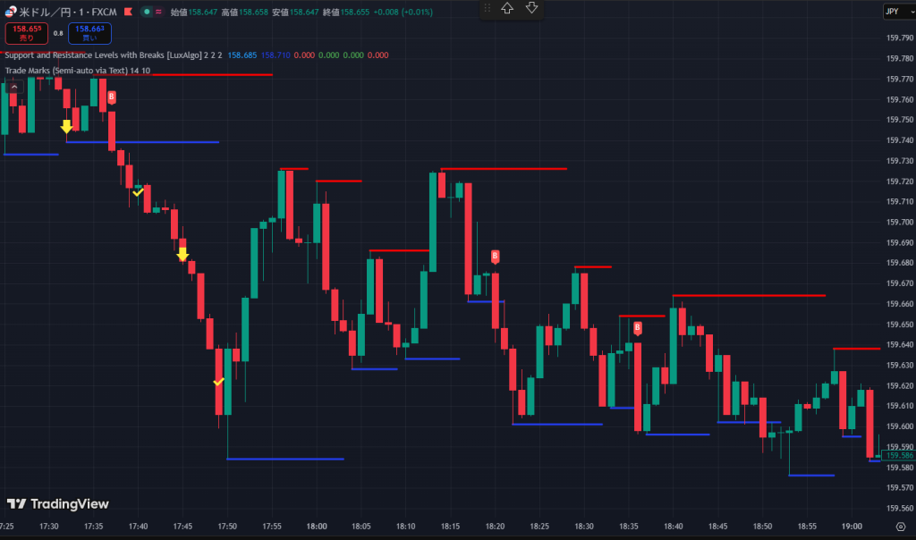The width and height of the screenshot is (916, 540).
Task: Collapse the indicator legend with chevron
Action: coord(14,87)
